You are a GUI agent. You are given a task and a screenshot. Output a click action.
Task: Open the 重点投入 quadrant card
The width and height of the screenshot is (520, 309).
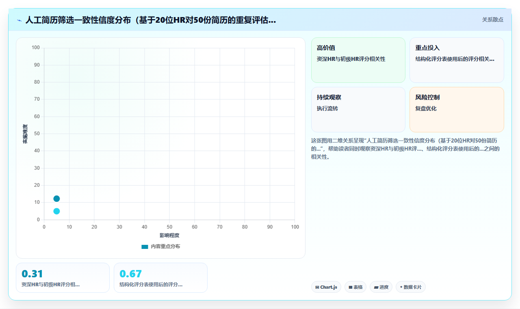(457, 60)
